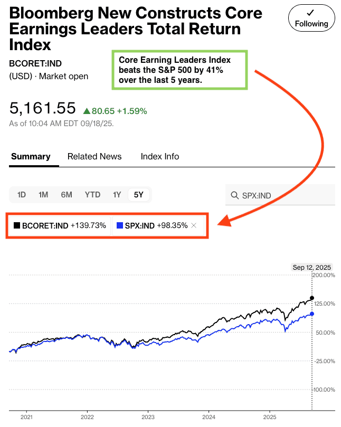Click the BCORET:IND +139.73% legend chip
341x427 pixels.
60,225
